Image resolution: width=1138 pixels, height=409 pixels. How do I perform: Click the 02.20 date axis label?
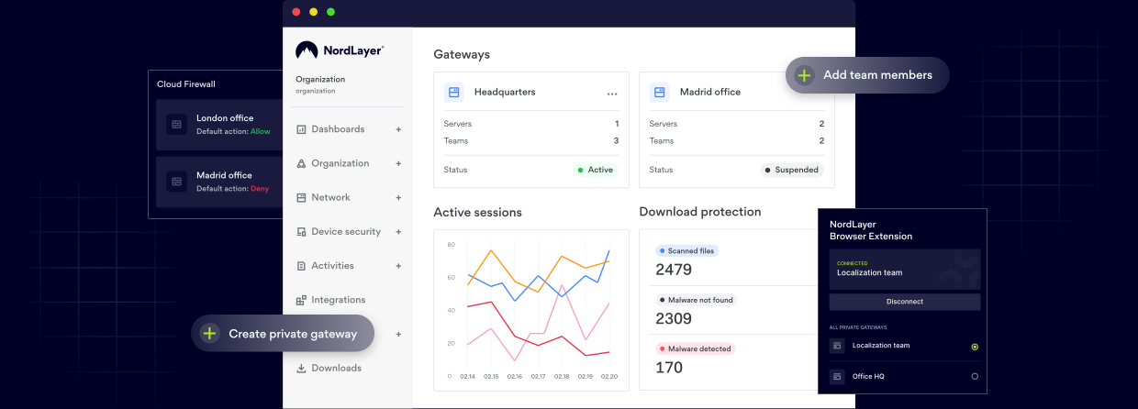609,376
